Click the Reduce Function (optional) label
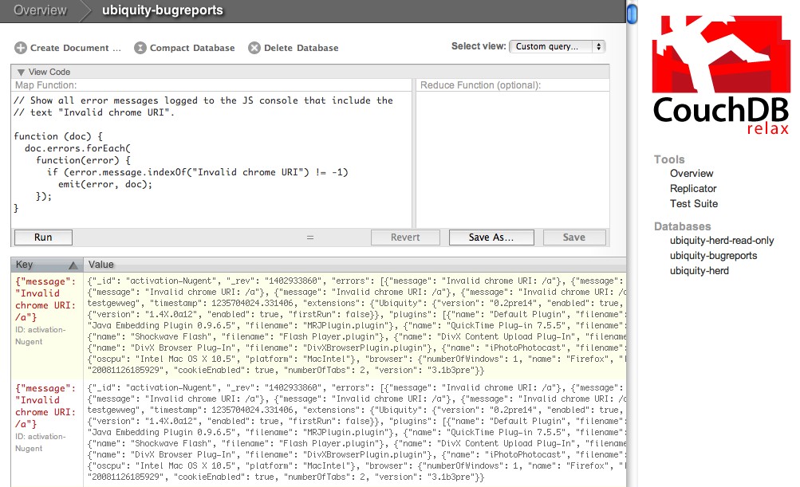This screenshot has height=487, width=800. (480, 85)
